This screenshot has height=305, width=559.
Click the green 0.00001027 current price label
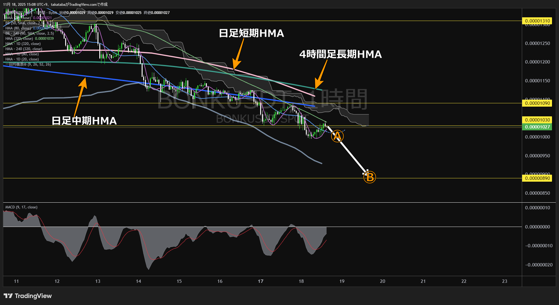pos(538,127)
